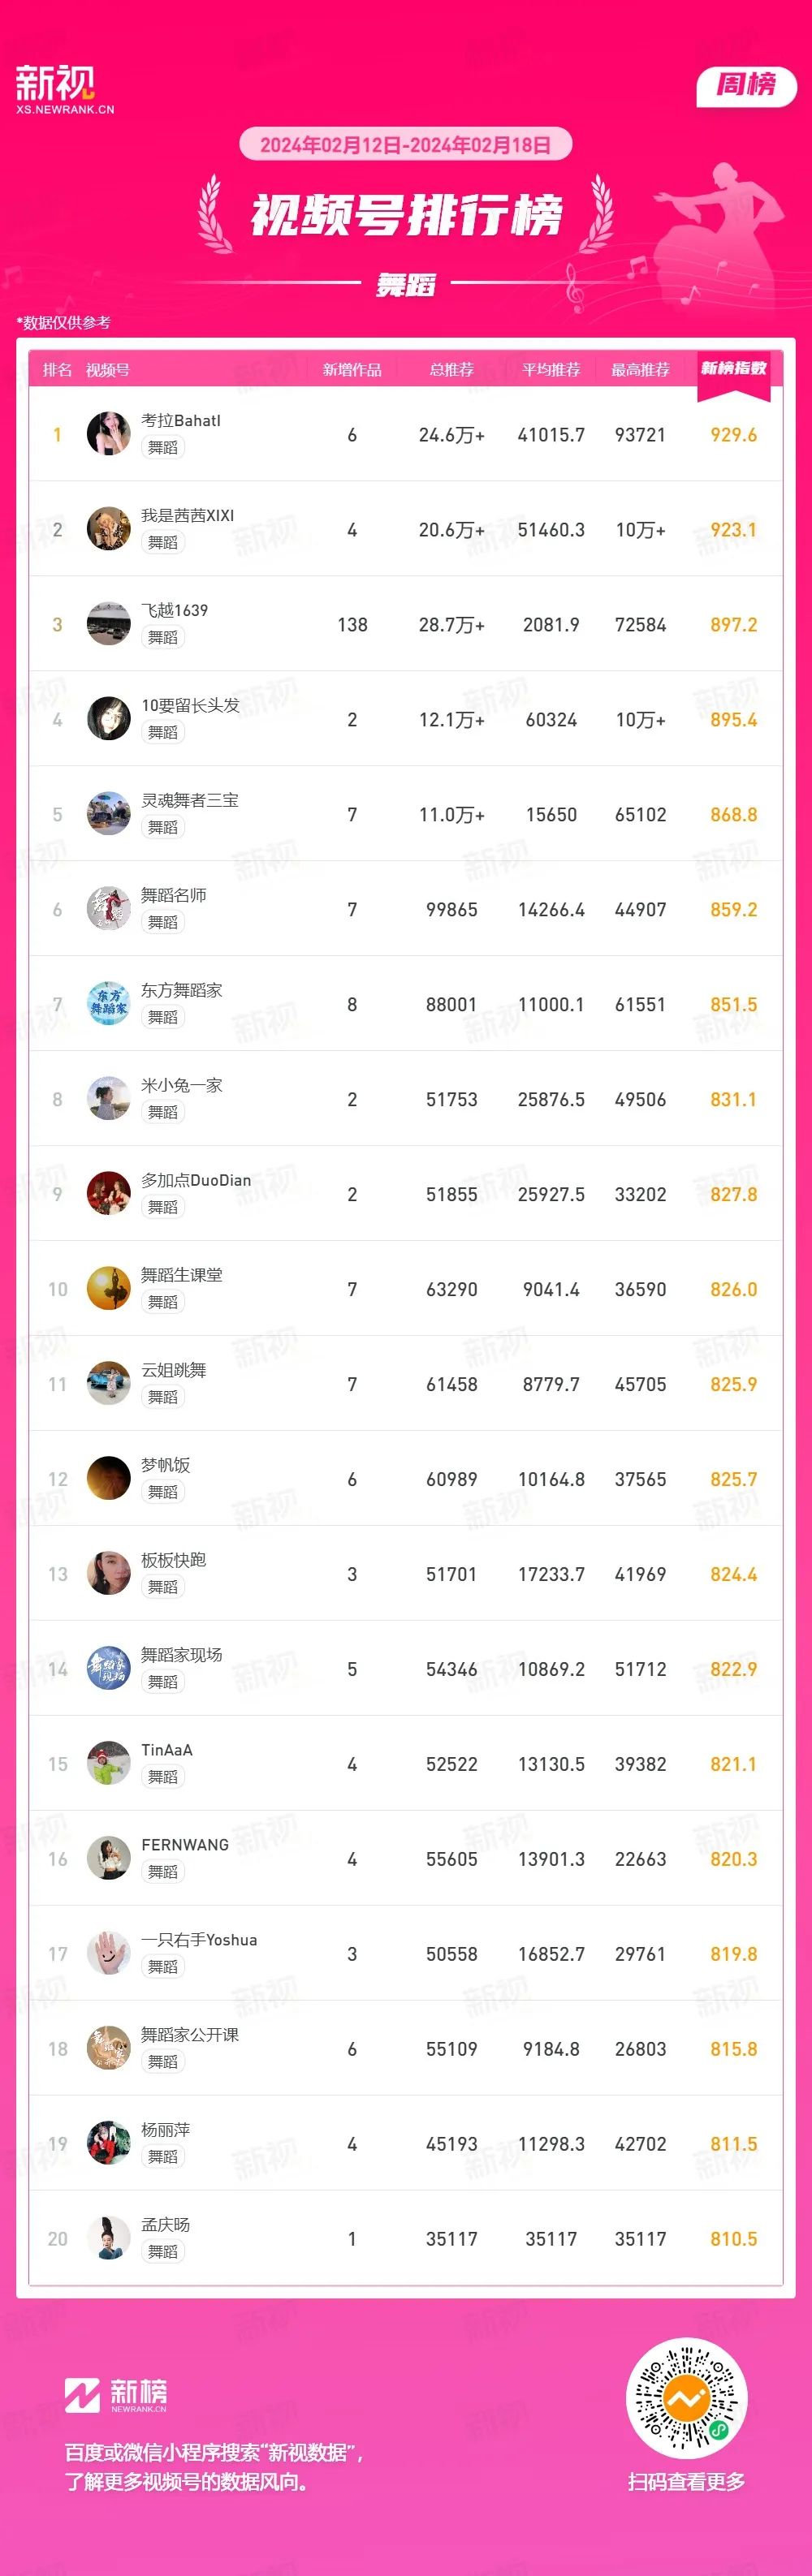Click the 新视 logo at top left
812x2576 pixels.
point(65,89)
